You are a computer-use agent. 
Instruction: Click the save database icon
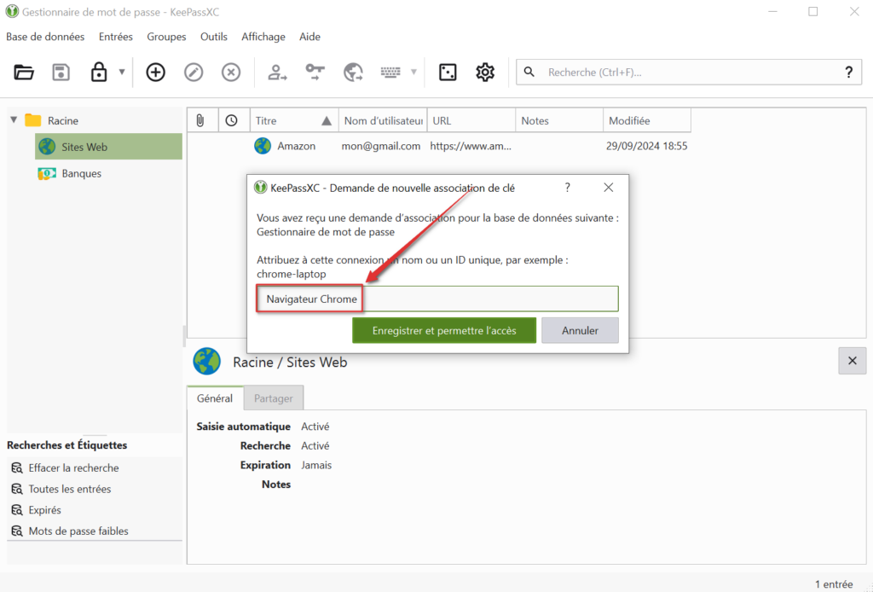[x=61, y=73]
